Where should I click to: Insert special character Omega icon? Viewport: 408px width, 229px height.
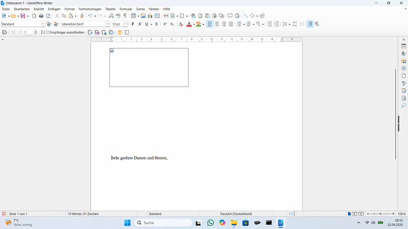coord(182,16)
